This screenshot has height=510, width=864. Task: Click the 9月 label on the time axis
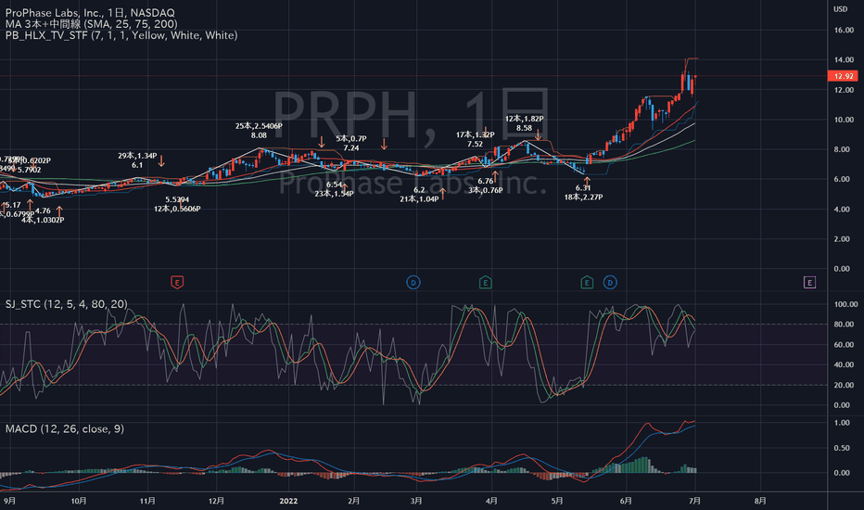pos(9,501)
